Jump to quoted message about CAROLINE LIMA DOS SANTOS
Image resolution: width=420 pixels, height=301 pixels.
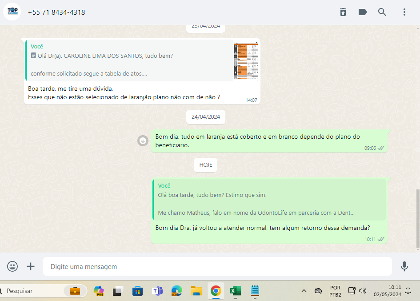pos(129,60)
